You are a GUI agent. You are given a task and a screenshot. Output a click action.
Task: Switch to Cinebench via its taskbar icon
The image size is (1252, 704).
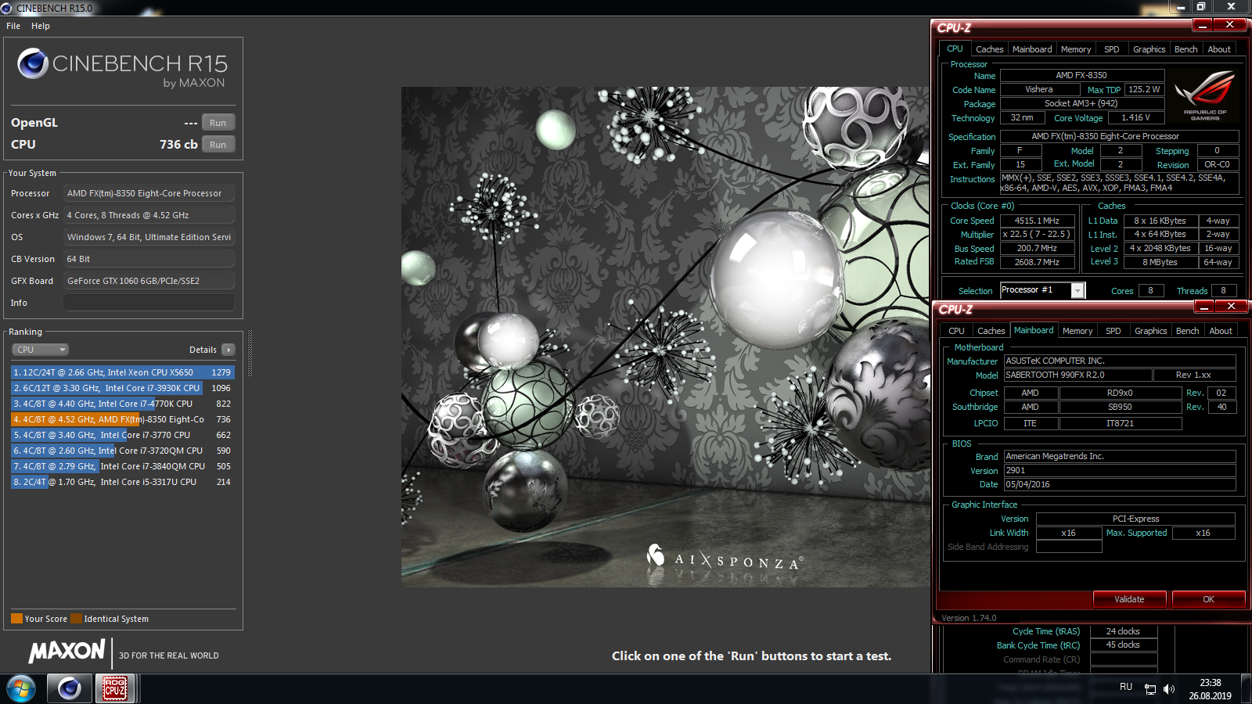tap(69, 688)
